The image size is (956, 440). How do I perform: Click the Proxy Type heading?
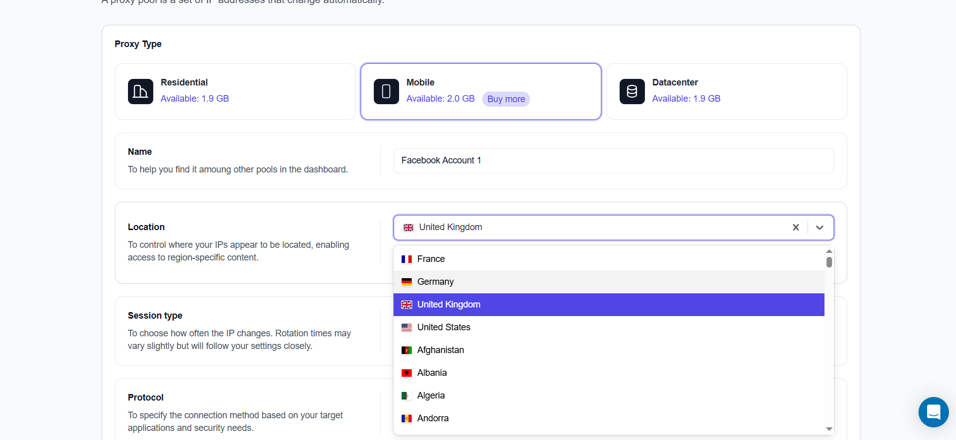pos(138,44)
